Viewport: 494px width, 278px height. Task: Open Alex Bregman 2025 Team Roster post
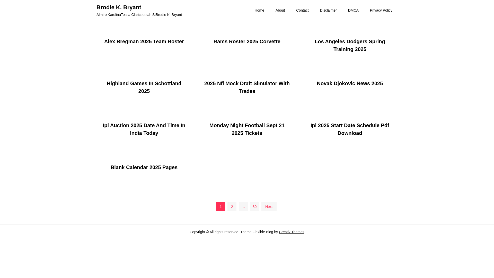(144, 41)
